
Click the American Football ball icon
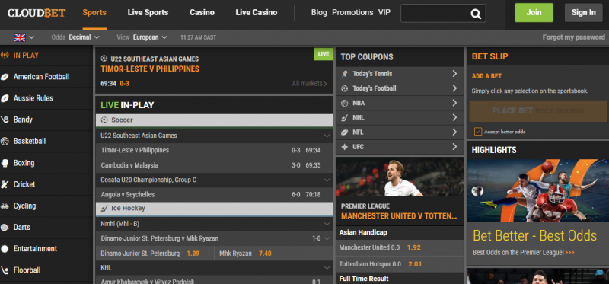5,77
